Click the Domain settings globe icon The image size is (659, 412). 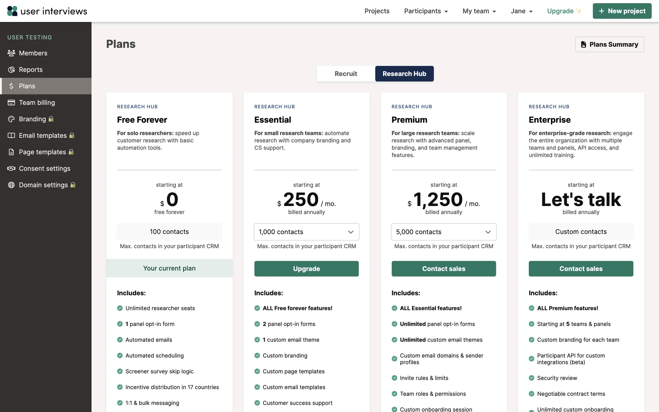click(11, 185)
